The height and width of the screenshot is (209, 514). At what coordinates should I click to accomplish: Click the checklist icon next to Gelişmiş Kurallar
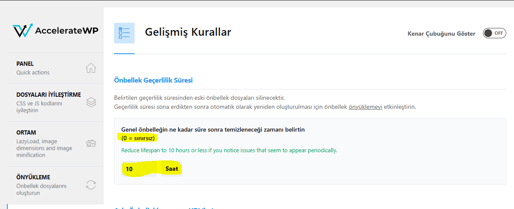pos(124,33)
